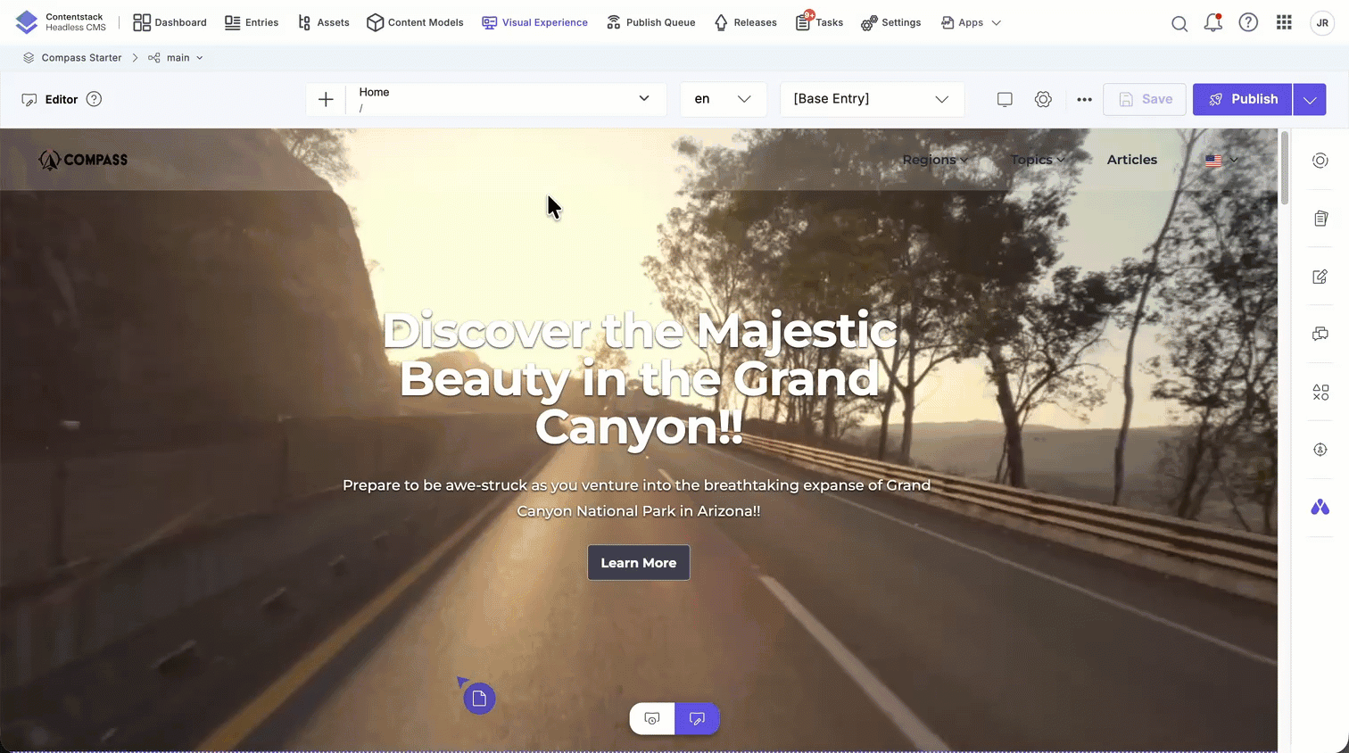Image resolution: width=1349 pixels, height=753 pixels.
Task: Open the comments bubbles icon in right sidebar
Action: click(1320, 334)
